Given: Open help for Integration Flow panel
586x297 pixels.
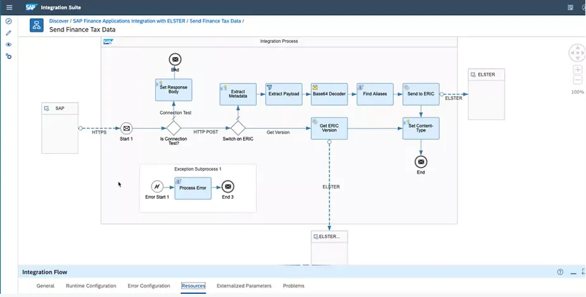Looking at the screenshot, I should pyautogui.click(x=560, y=272).
